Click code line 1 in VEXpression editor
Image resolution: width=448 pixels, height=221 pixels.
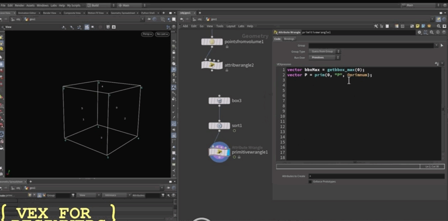coord(326,70)
